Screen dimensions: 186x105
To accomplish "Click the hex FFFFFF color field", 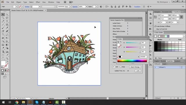I will click(143, 57).
